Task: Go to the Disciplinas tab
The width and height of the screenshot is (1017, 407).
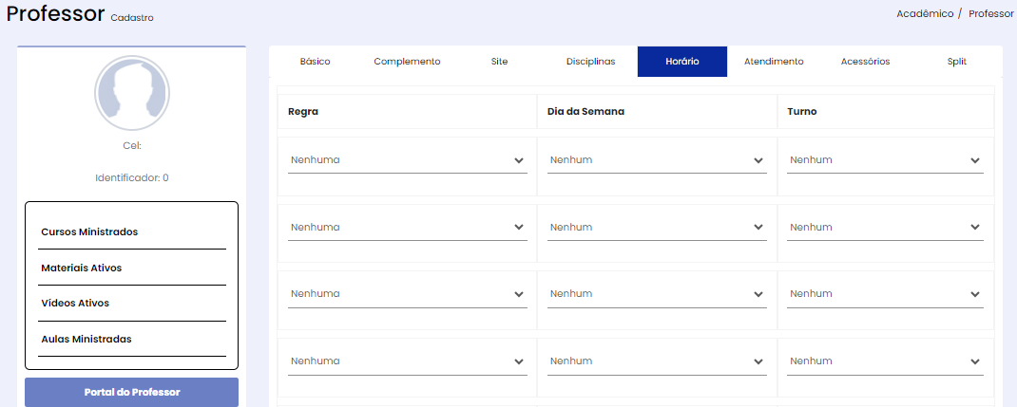Action: pyautogui.click(x=591, y=62)
